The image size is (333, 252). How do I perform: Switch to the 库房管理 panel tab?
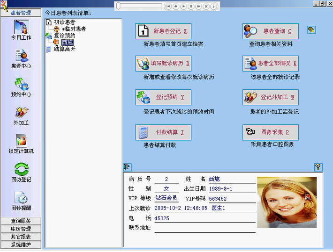(x=21, y=229)
